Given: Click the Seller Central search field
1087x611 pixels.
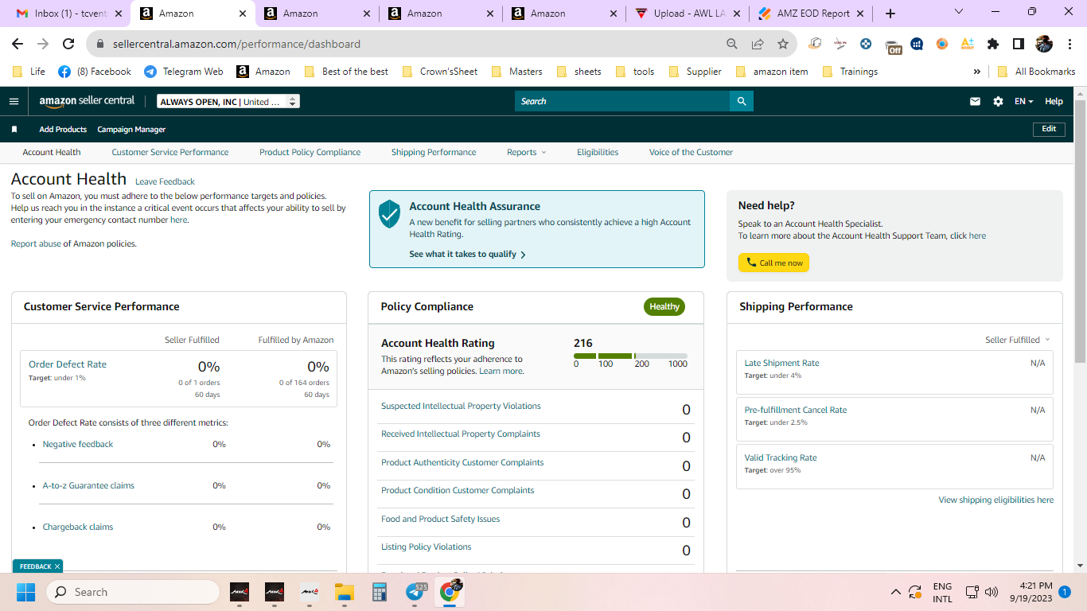Looking at the screenshot, I should (622, 101).
